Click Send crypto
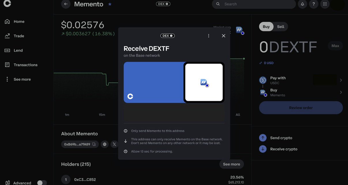The height and width of the screenshot is (185, 348). pos(281,138)
